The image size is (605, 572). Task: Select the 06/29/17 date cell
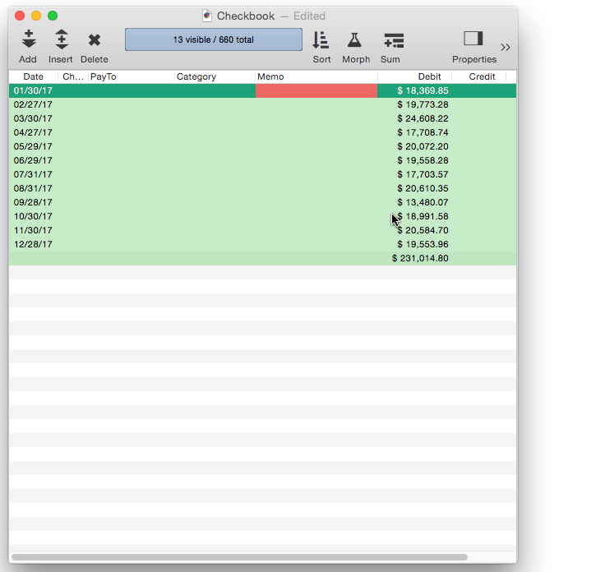point(33,160)
